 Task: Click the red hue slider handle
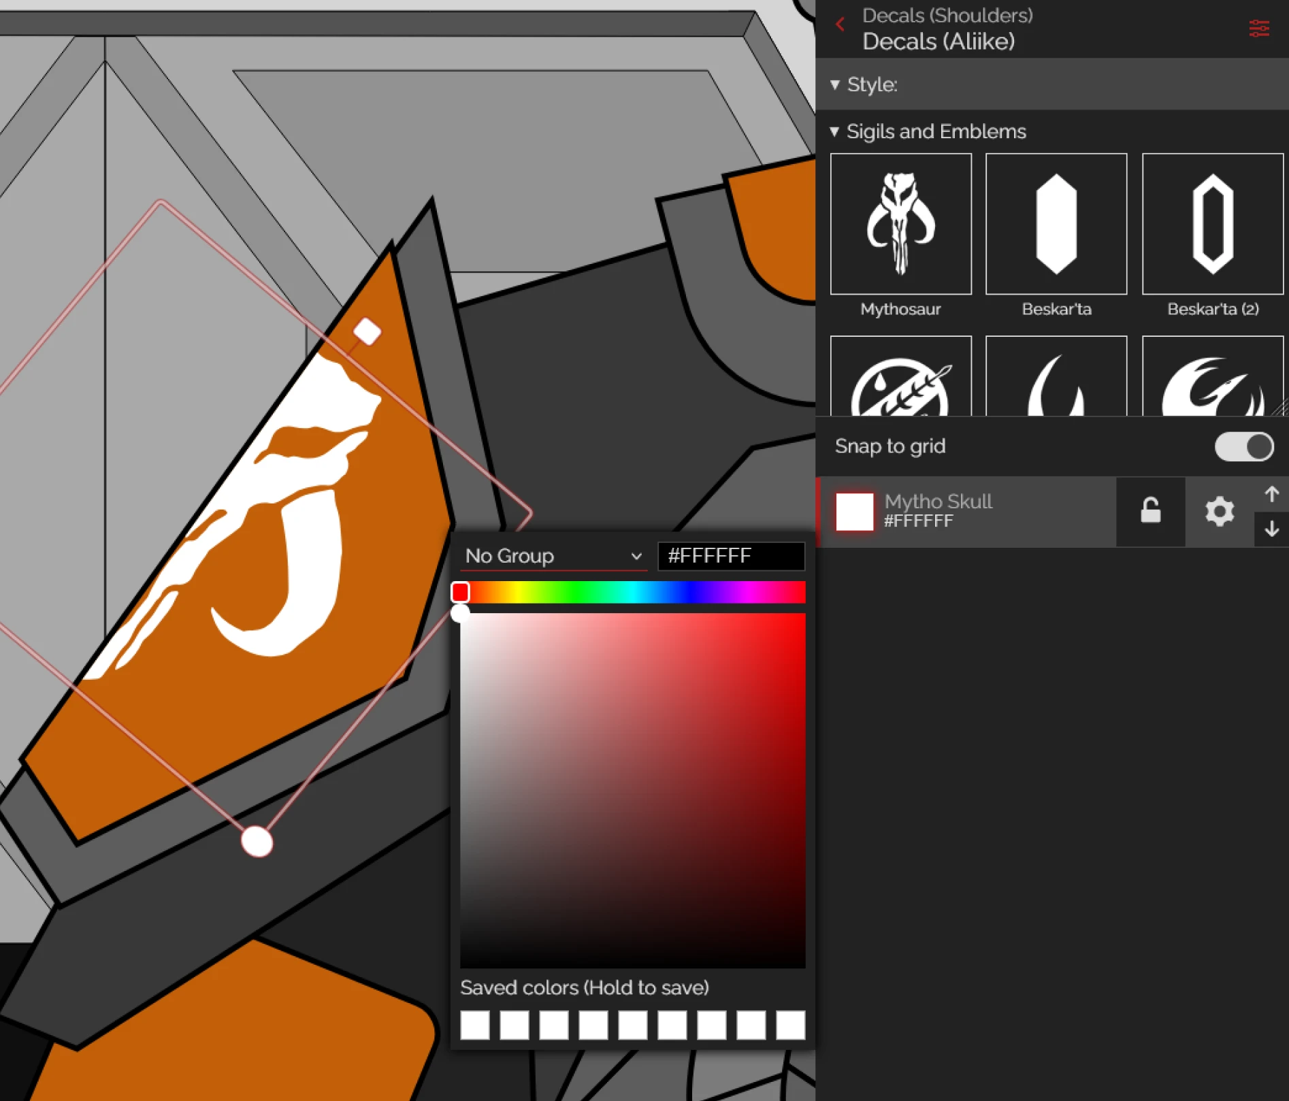click(461, 592)
